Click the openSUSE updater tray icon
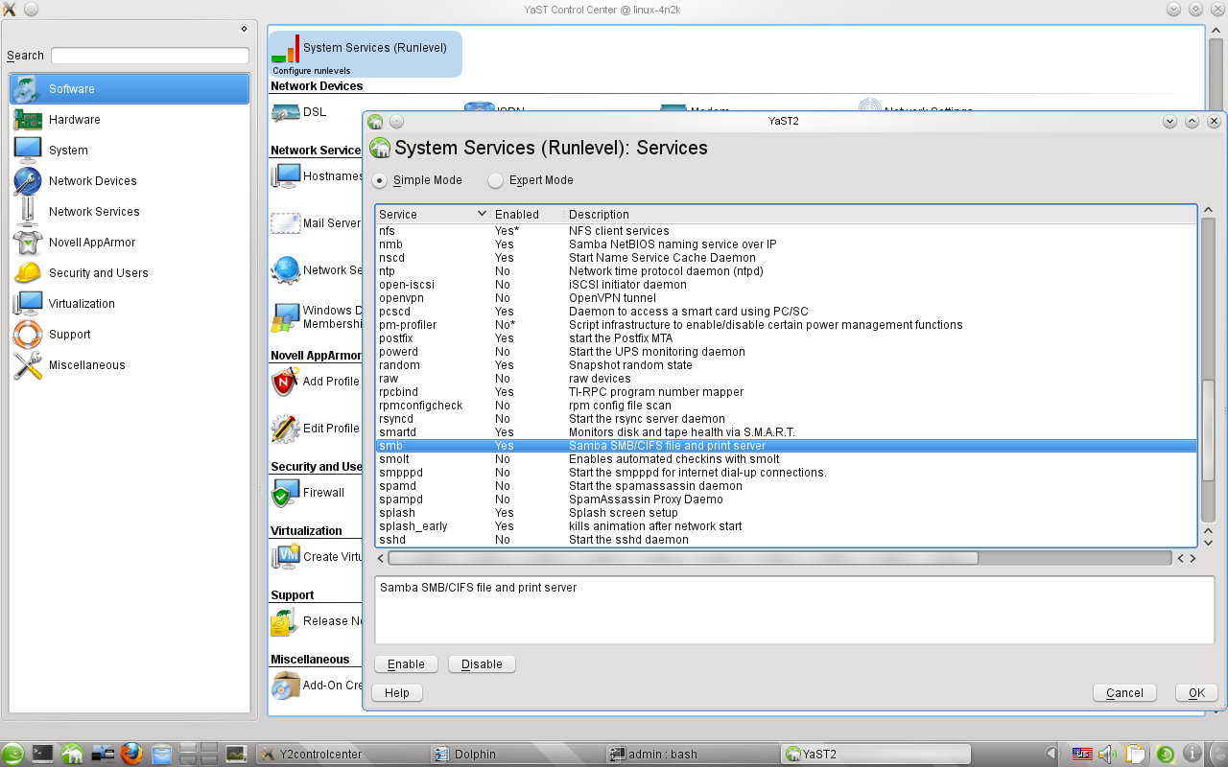This screenshot has height=767, width=1228. point(1166,754)
